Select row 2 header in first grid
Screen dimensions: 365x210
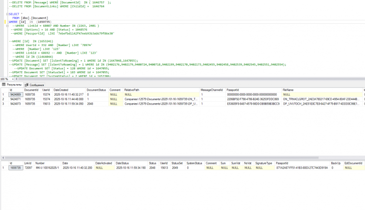coord(4,99)
